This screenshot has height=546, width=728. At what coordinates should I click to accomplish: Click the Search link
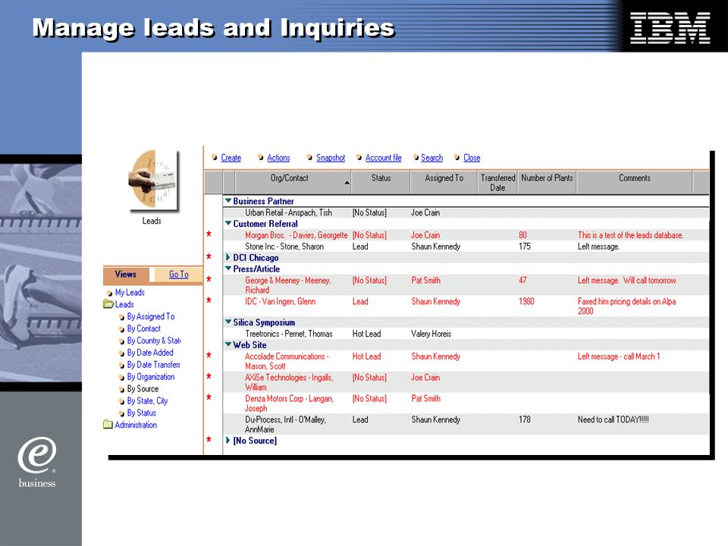pyautogui.click(x=431, y=158)
